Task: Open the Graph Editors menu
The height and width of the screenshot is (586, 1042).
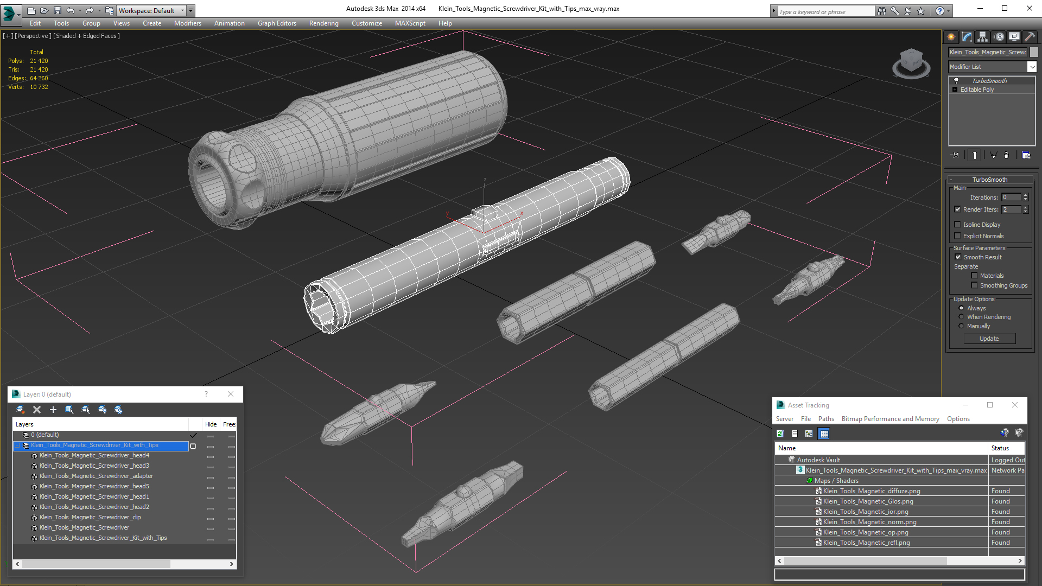Action: pyautogui.click(x=277, y=23)
